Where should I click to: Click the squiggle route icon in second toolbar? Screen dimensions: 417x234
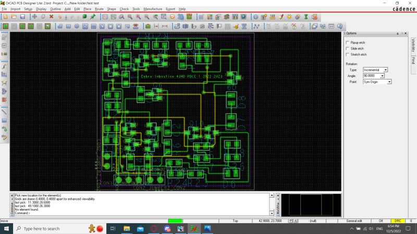256,27
